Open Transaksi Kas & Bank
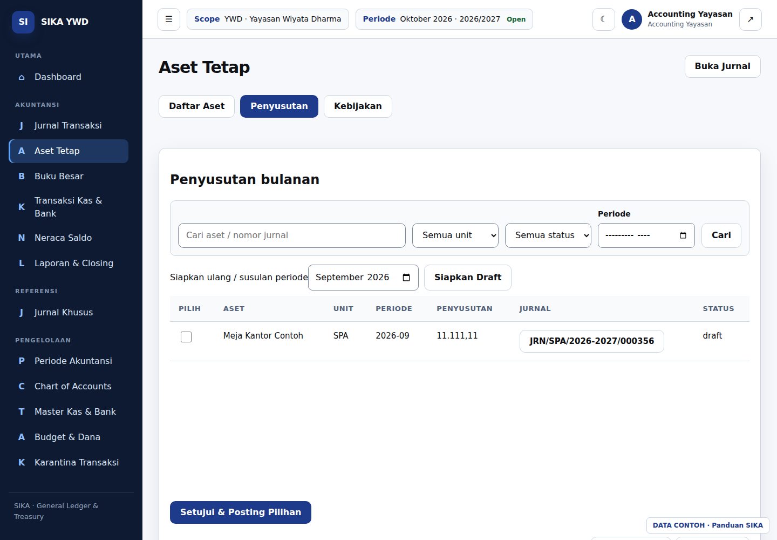The width and height of the screenshot is (777, 540). (69, 207)
